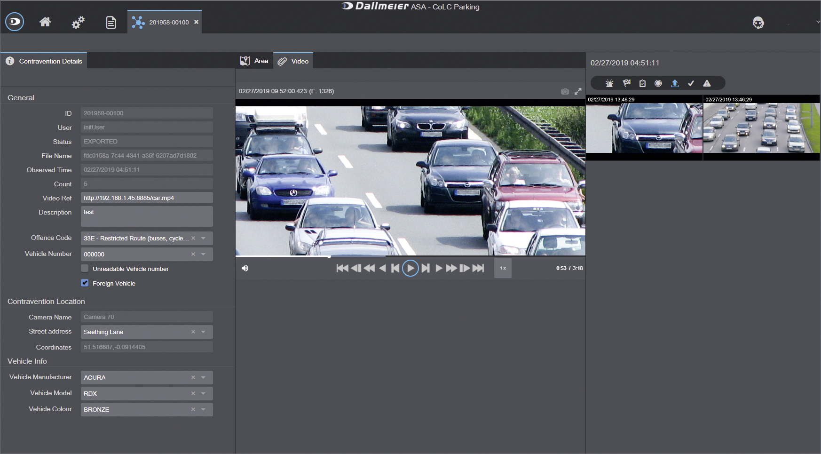This screenshot has height=454, width=821.
Task: Click the video progress bar handle
Action: (329, 256)
